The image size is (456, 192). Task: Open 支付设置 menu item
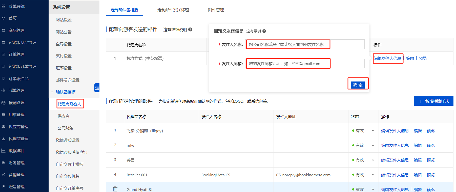(64, 56)
